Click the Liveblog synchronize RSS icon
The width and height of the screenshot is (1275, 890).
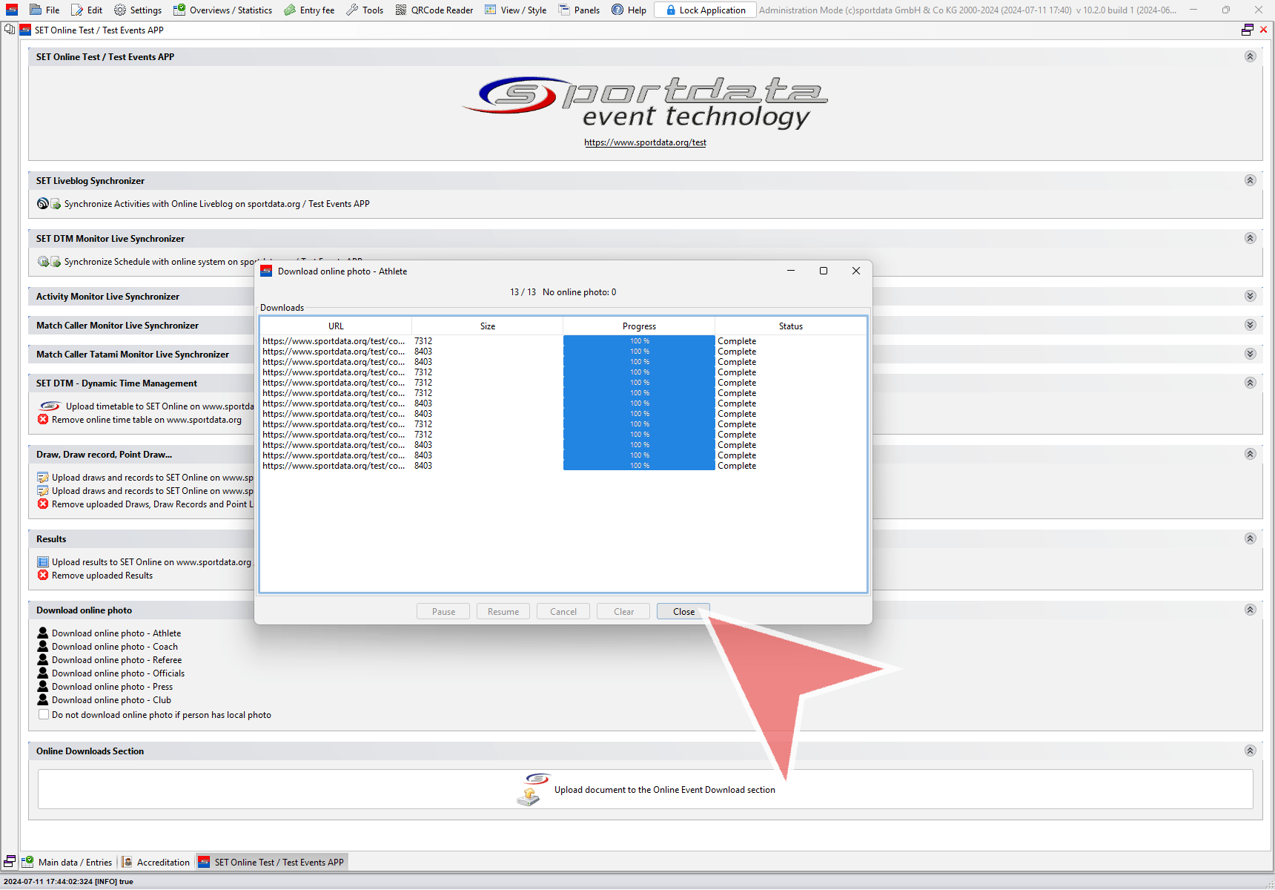[x=43, y=204]
